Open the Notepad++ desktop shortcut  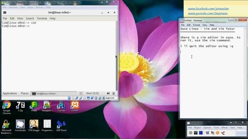(47, 107)
